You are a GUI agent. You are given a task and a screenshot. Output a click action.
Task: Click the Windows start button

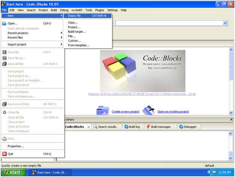click(13, 173)
